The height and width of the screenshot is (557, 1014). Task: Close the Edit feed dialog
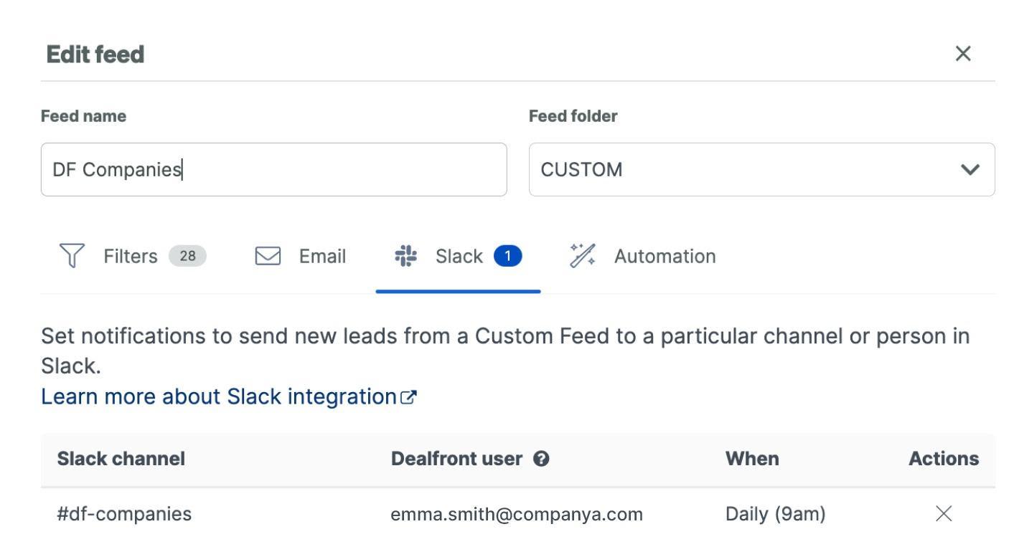[963, 54]
